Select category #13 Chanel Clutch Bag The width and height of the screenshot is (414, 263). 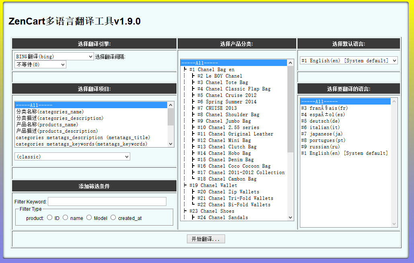(x=234, y=147)
